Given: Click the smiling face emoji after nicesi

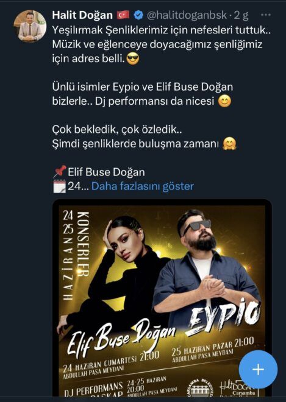Looking at the screenshot, I should pyautogui.click(x=224, y=101).
